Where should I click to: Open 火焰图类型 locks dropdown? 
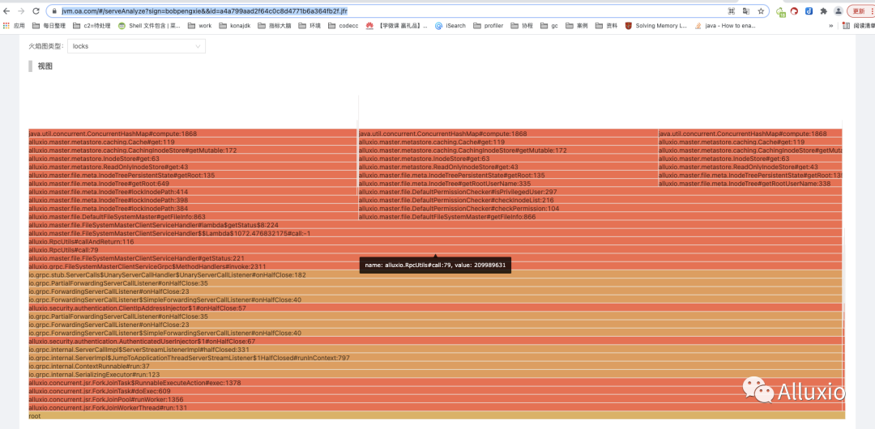[136, 46]
